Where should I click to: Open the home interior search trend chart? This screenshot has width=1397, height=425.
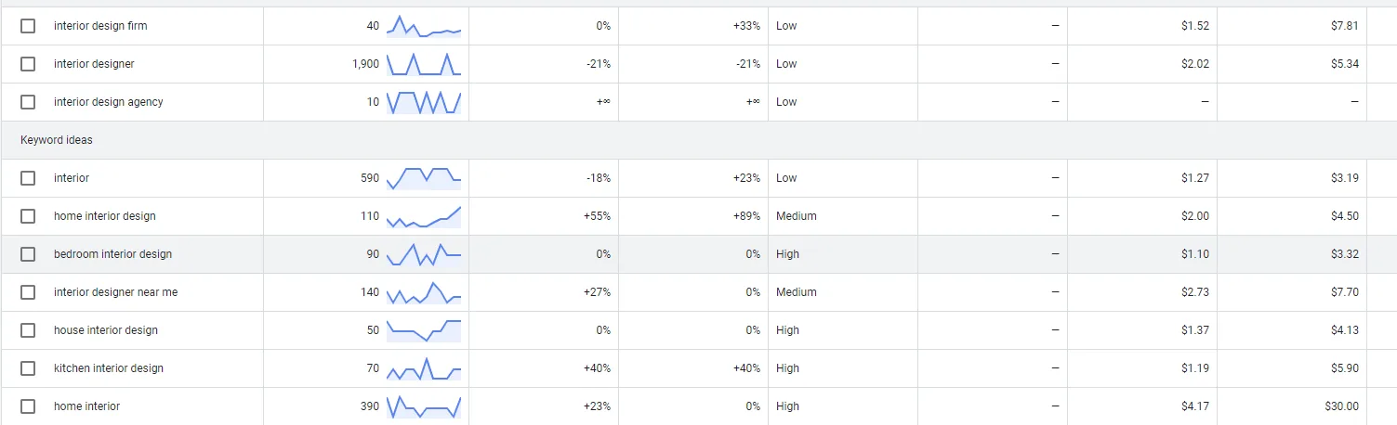[424, 406]
